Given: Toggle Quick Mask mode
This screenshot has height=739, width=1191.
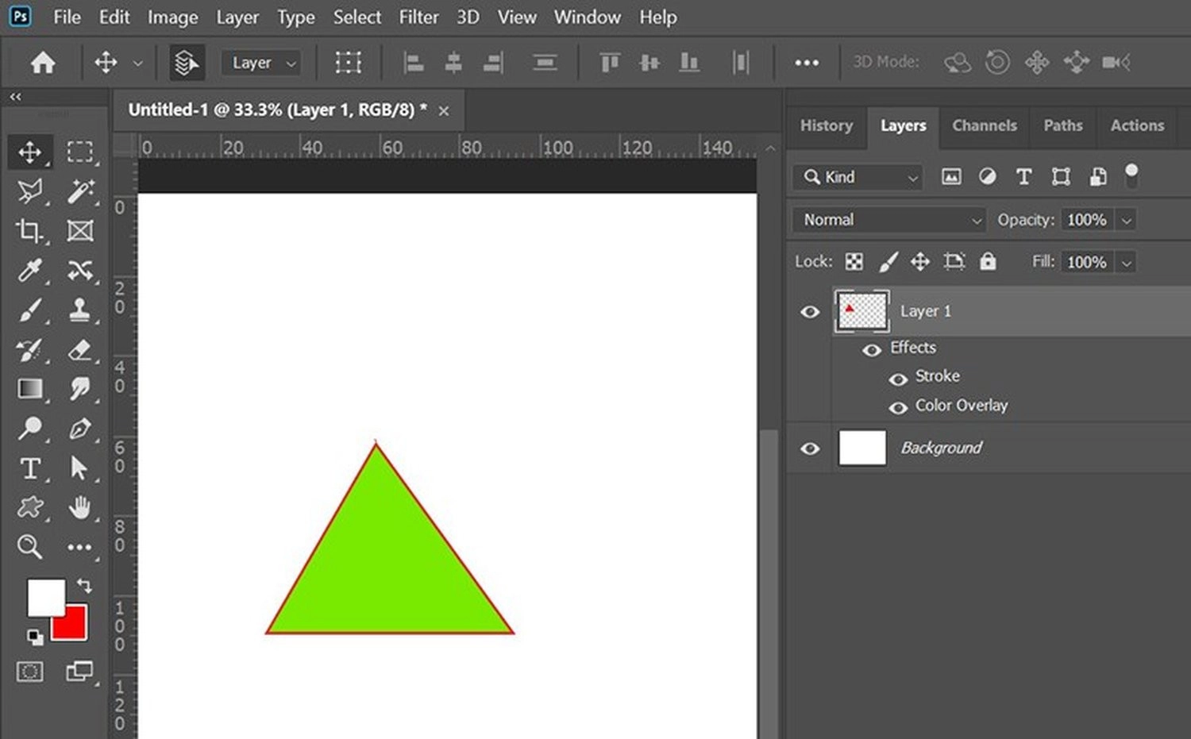Looking at the screenshot, I should [30, 672].
